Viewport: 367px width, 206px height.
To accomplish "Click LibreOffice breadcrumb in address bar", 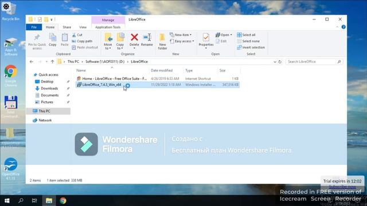I will (139, 62).
